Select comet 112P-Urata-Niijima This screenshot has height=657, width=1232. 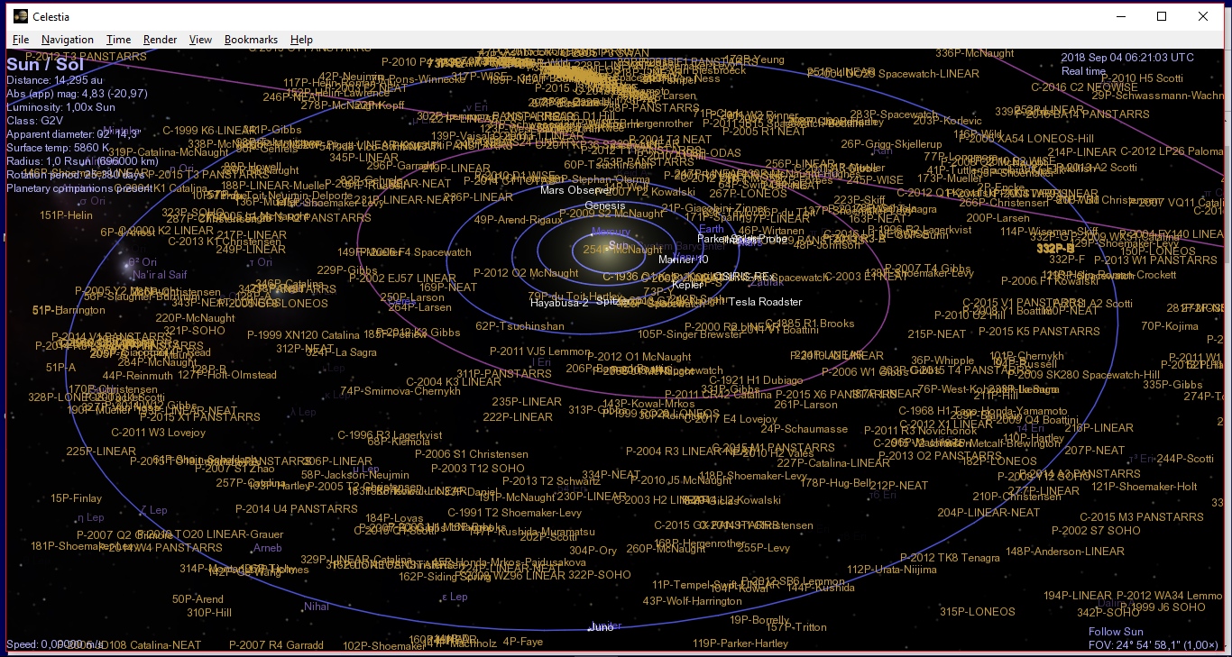[x=892, y=570]
